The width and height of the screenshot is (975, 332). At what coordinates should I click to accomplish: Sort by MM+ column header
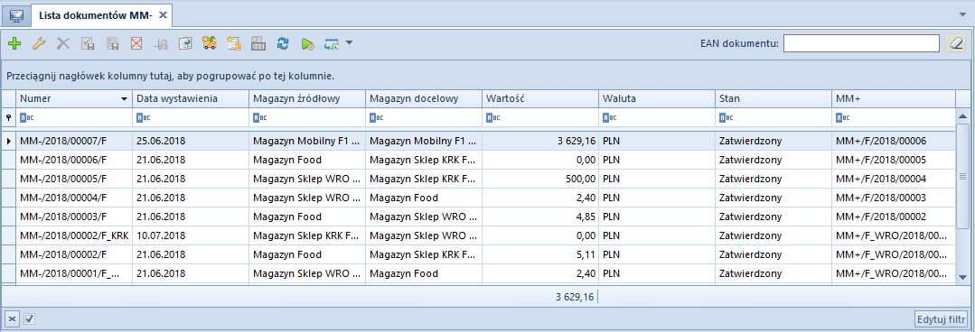pyautogui.click(x=894, y=98)
